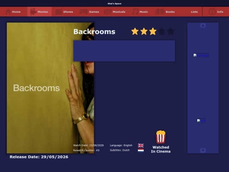The height and width of the screenshot is (172, 229).
Task: Click the Watch Date text
Action: 88,145
